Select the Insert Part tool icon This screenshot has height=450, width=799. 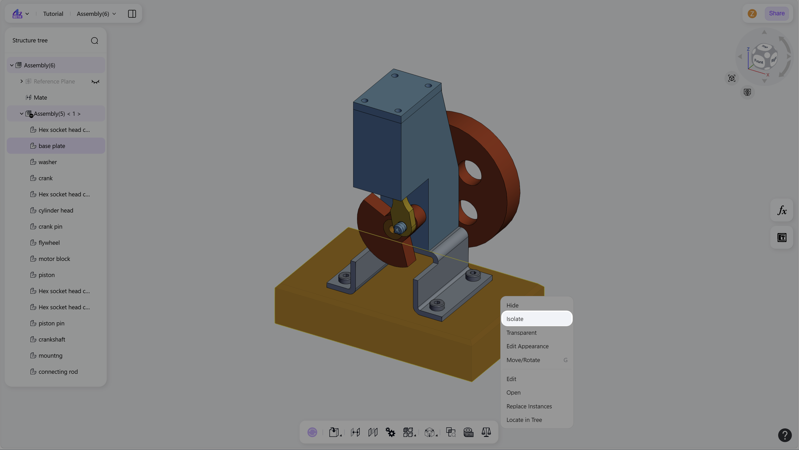334,432
